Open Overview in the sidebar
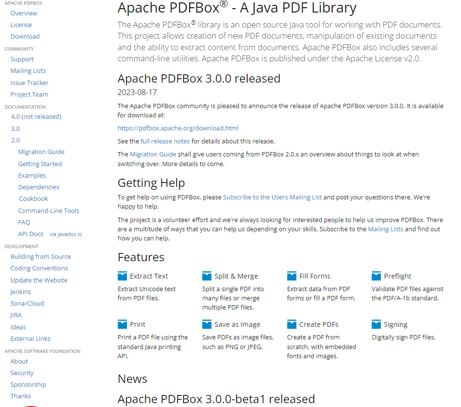The height and width of the screenshot is (407, 461). point(24,14)
